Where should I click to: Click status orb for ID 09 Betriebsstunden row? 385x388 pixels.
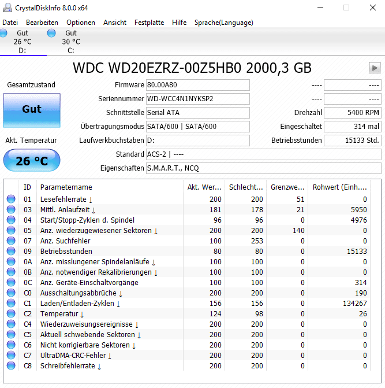11,251
